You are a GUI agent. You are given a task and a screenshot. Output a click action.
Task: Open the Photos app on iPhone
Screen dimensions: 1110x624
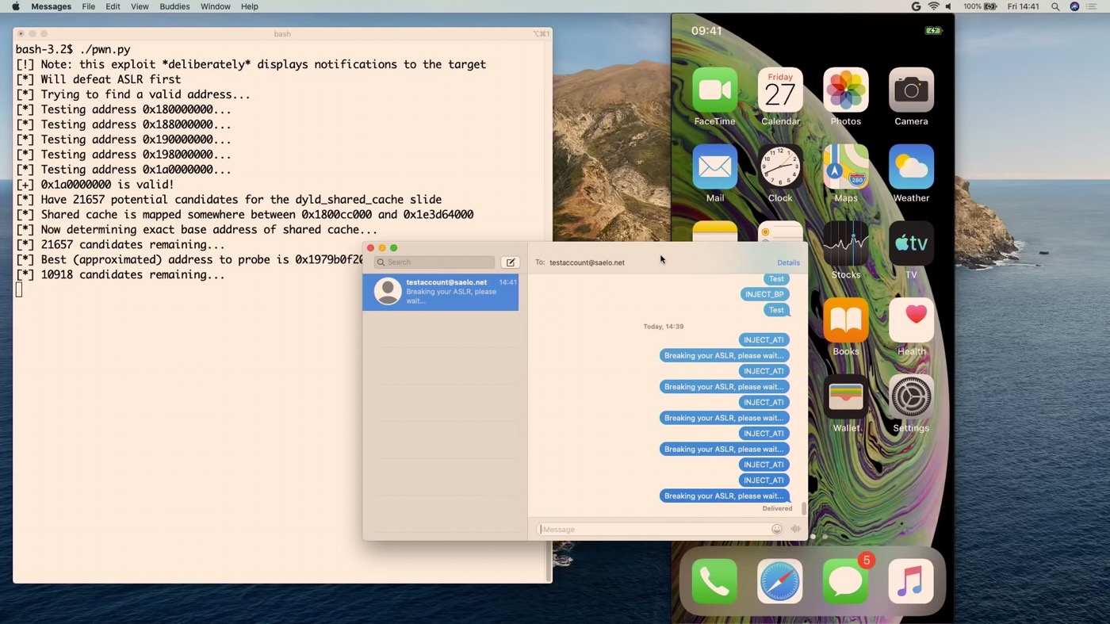845,90
